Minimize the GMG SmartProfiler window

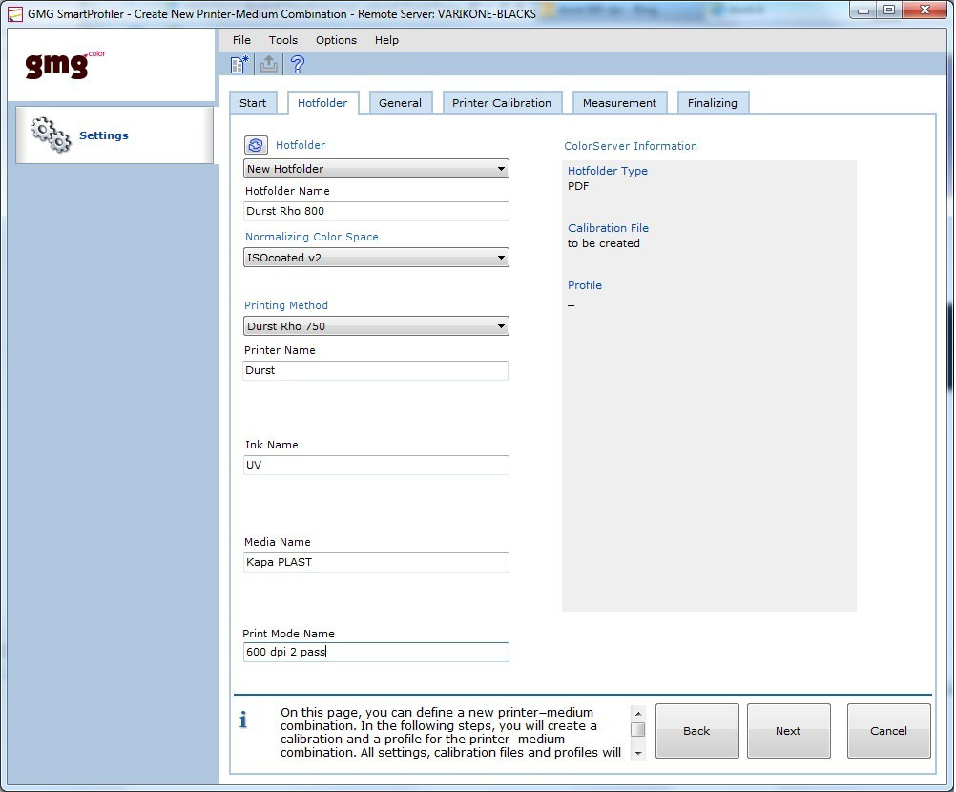click(863, 10)
